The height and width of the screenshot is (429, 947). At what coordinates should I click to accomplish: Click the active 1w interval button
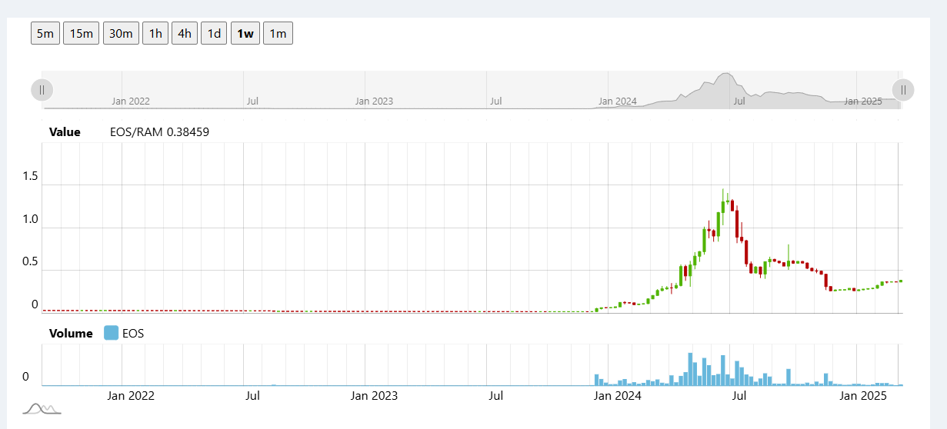click(x=245, y=33)
